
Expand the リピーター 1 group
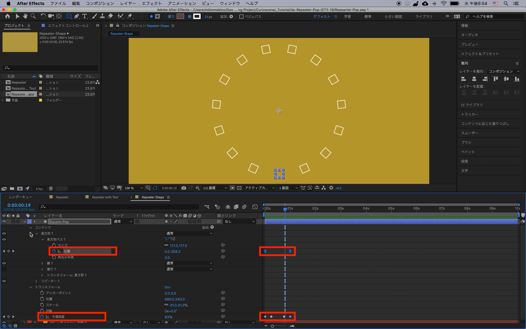pos(36,281)
